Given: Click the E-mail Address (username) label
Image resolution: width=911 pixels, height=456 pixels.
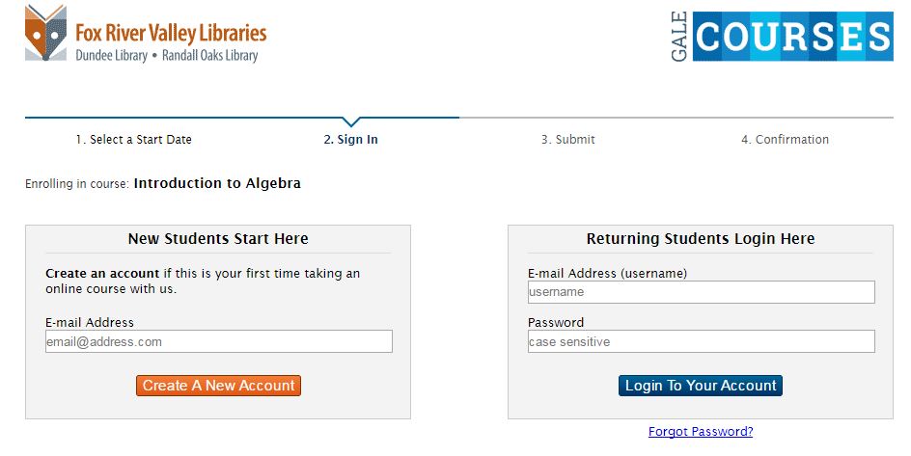Looking at the screenshot, I should [607, 273].
